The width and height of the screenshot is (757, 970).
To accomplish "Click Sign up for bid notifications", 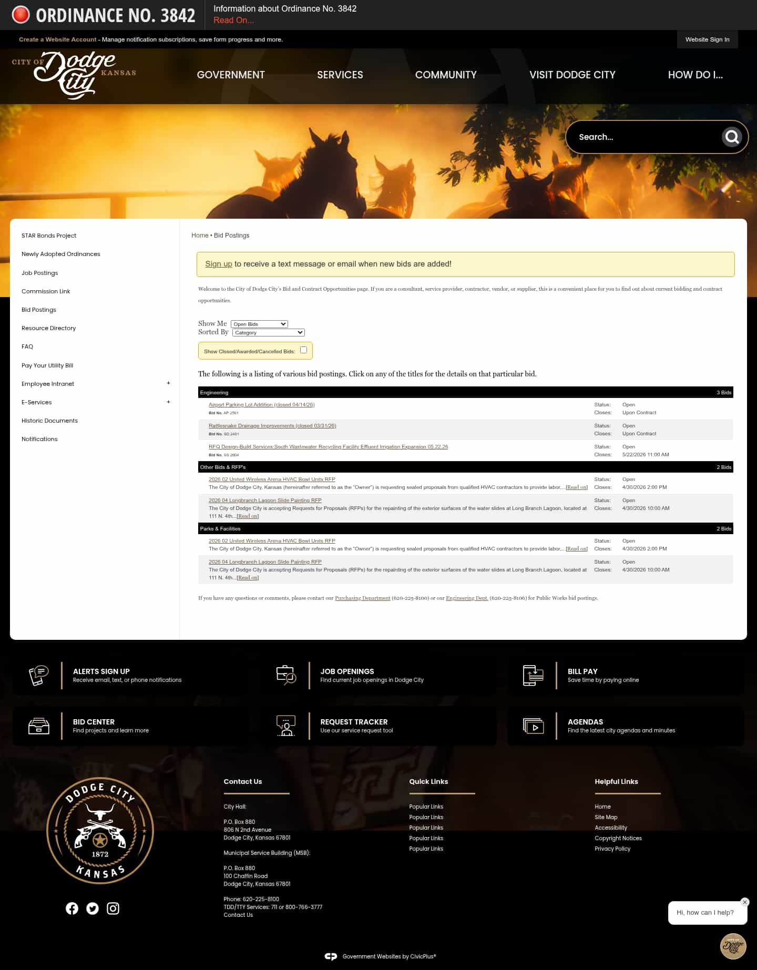I will (x=219, y=264).
